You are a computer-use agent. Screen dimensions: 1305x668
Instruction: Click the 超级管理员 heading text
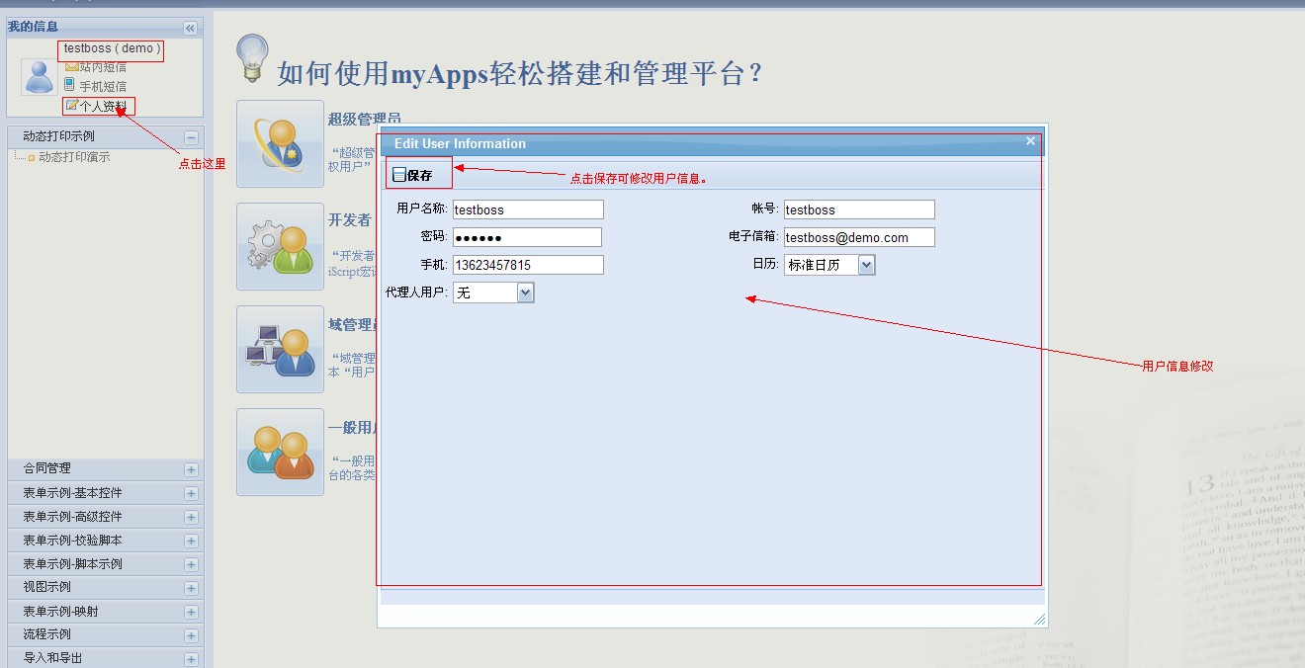click(x=365, y=119)
